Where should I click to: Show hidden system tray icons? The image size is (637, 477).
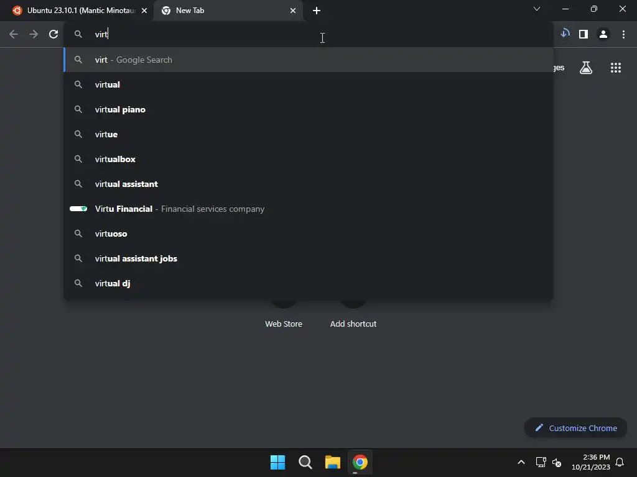[x=521, y=462]
